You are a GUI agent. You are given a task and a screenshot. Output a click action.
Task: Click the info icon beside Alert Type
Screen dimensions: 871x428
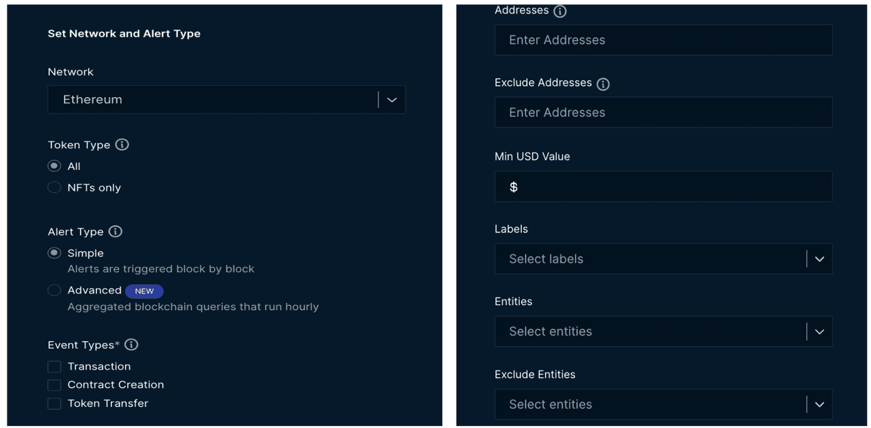click(116, 232)
